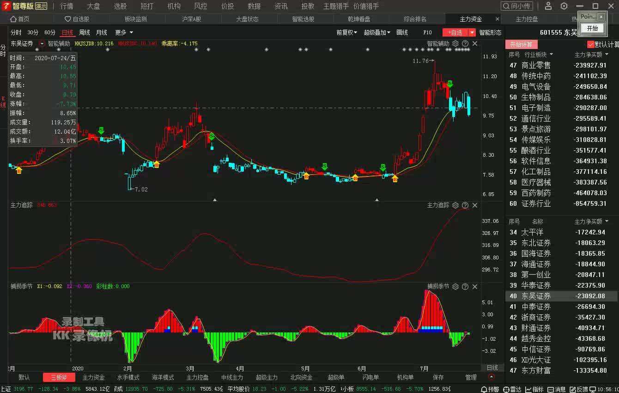Open settings gear of 捕捞季节 panel
Screen dimensions: 619x393
point(455,287)
